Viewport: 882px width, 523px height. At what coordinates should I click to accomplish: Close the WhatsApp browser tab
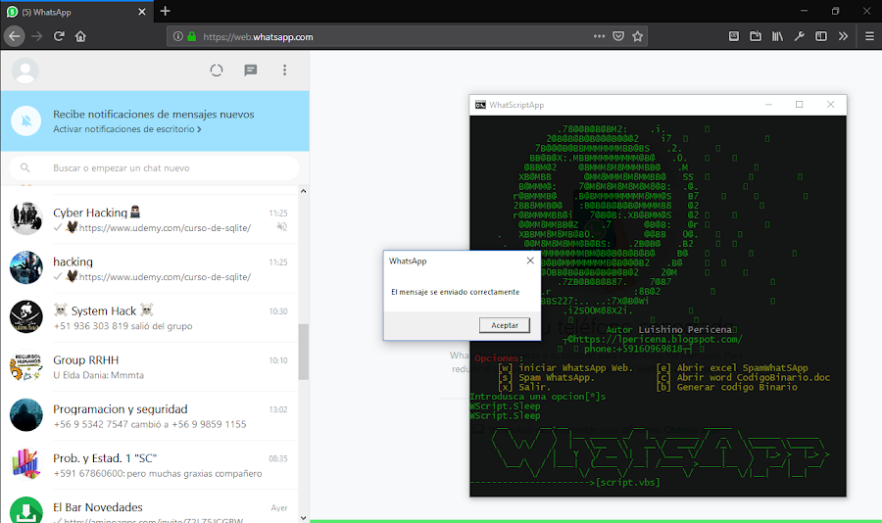point(142,12)
